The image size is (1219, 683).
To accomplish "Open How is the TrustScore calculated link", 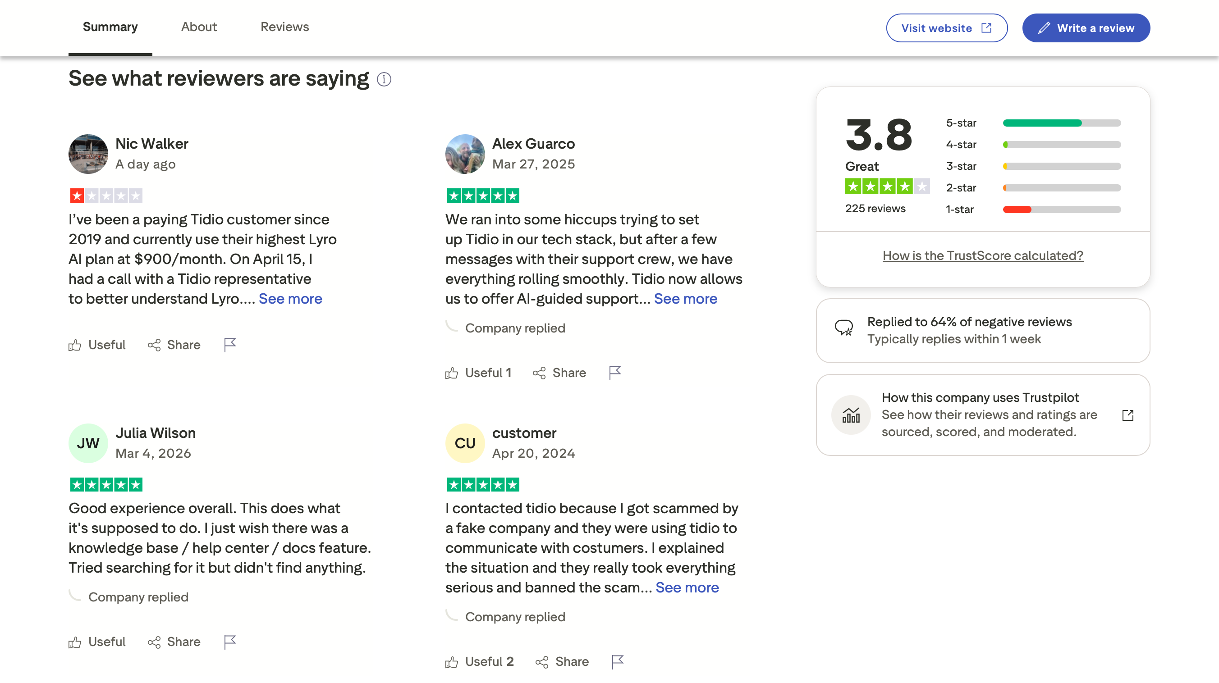I will [982, 255].
